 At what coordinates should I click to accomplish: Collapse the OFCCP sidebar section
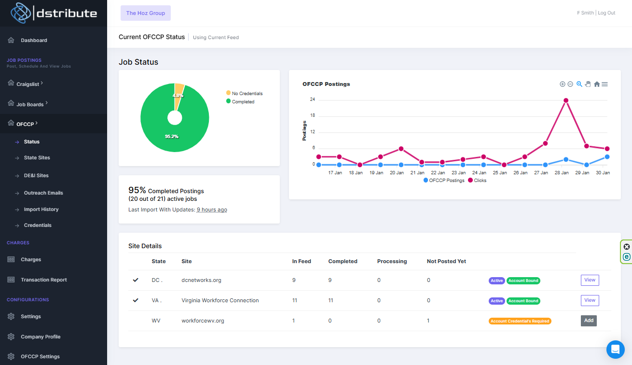pyautogui.click(x=27, y=124)
